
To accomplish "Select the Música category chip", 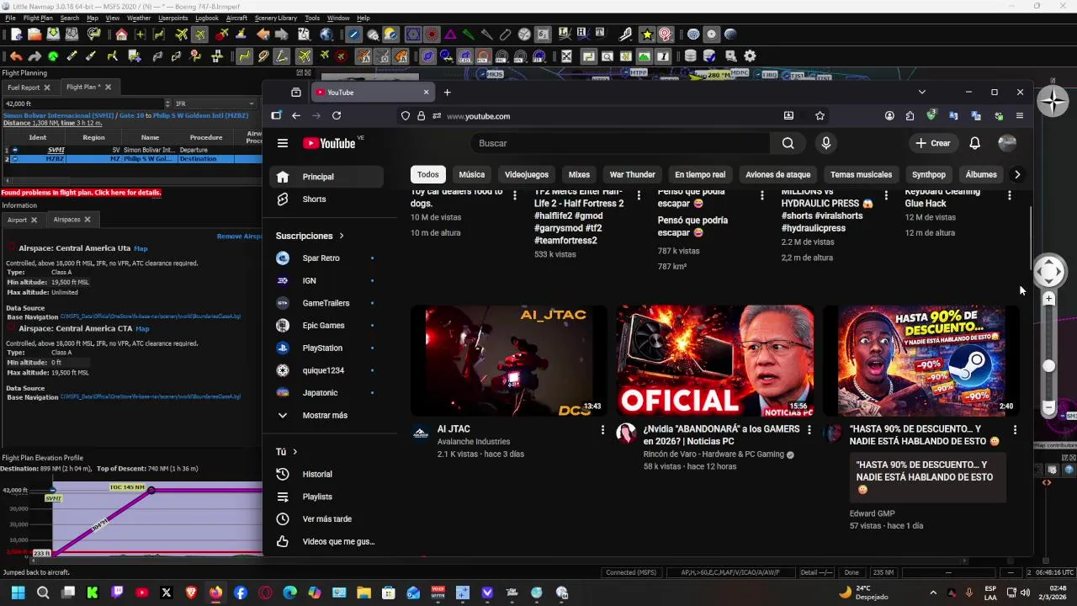I will click(472, 174).
